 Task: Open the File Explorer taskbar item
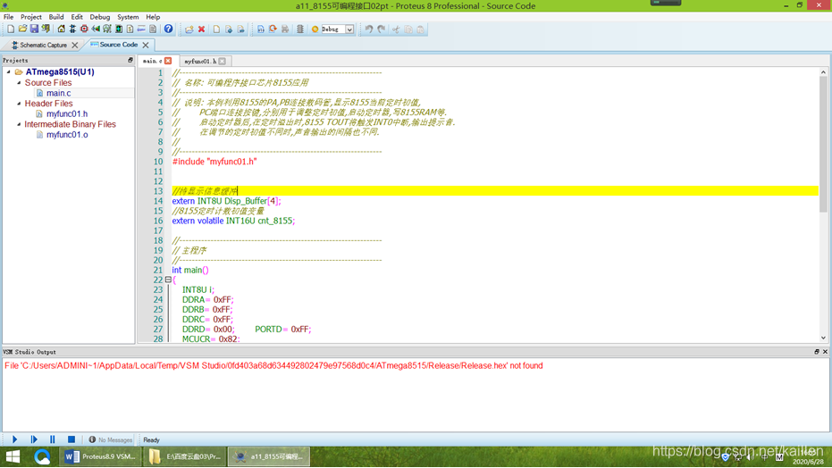[185, 456]
